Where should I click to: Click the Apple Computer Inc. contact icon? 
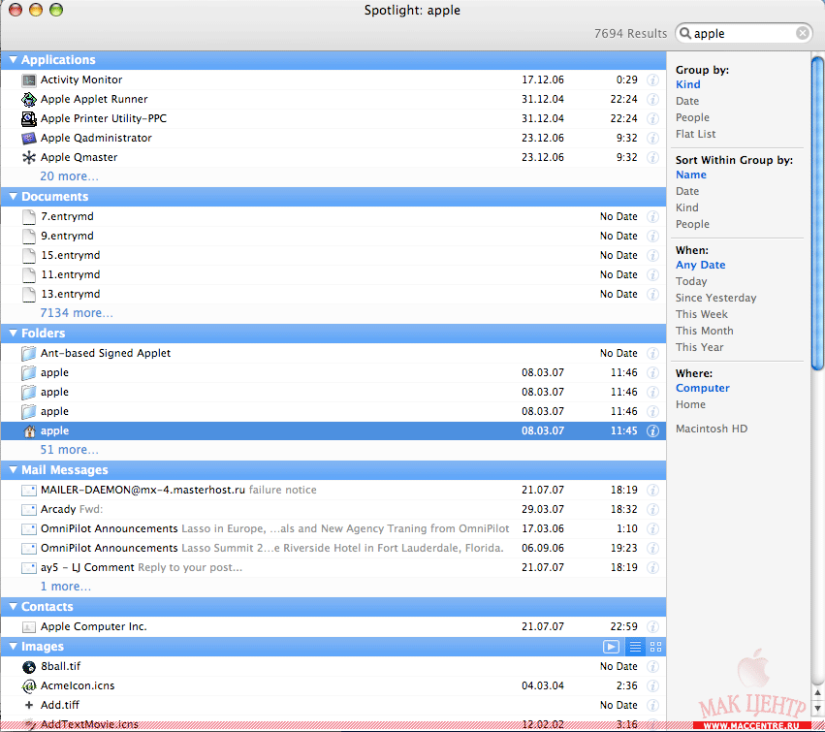point(28,626)
